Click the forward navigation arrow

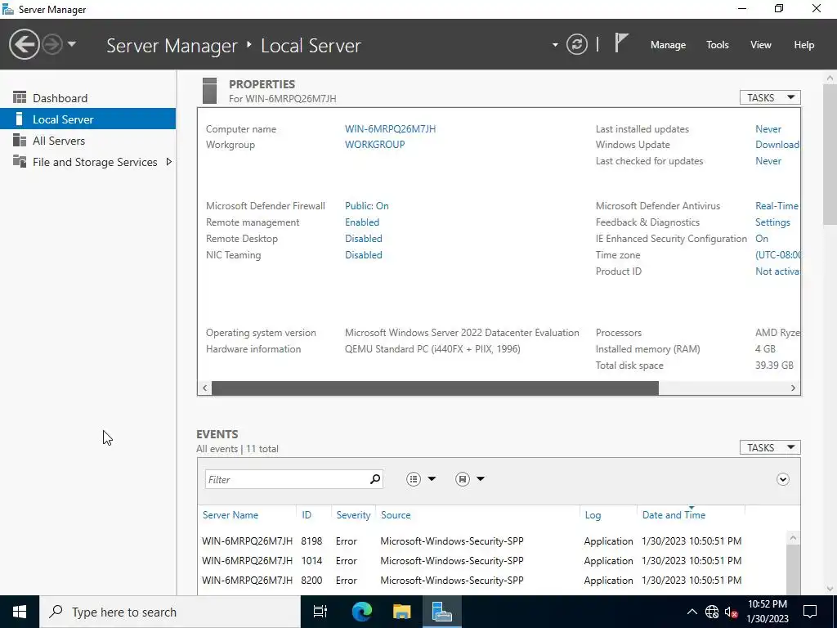click(52, 44)
